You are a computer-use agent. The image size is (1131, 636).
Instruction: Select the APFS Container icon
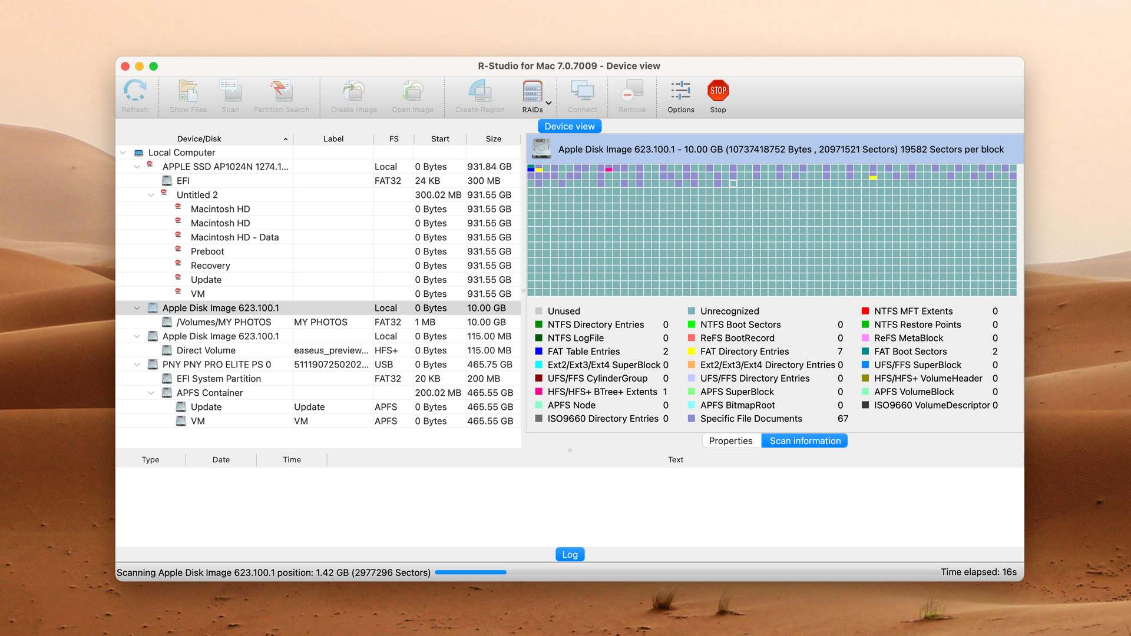[167, 393]
